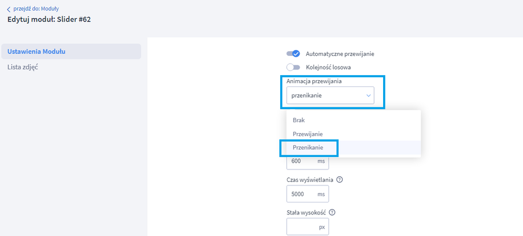Click the Automatyczne przewijanie label text

(340, 54)
